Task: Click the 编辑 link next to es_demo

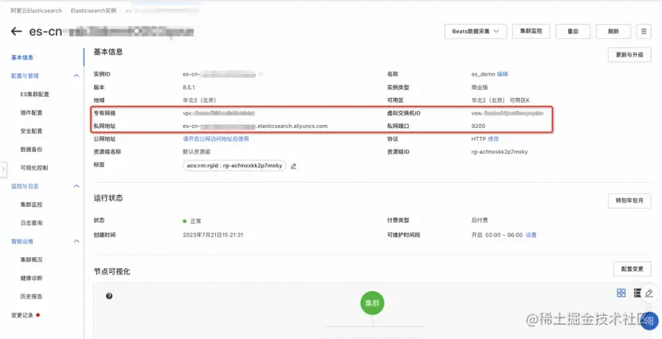Action: (503, 74)
